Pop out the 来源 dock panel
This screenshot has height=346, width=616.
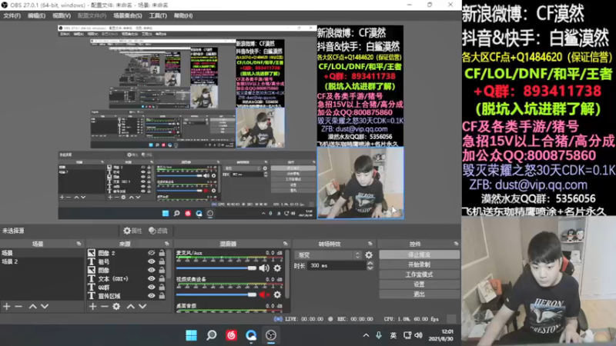click(166, 244)
